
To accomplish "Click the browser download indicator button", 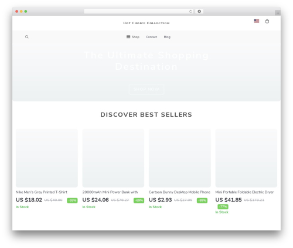I will [x=199, y=11].
